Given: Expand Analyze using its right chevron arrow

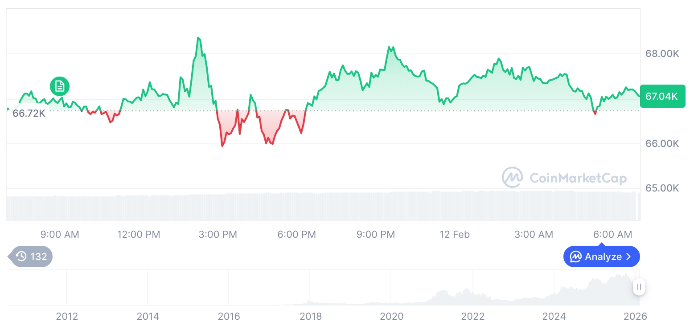Looking at the screenshot, I should coord(629,257).
